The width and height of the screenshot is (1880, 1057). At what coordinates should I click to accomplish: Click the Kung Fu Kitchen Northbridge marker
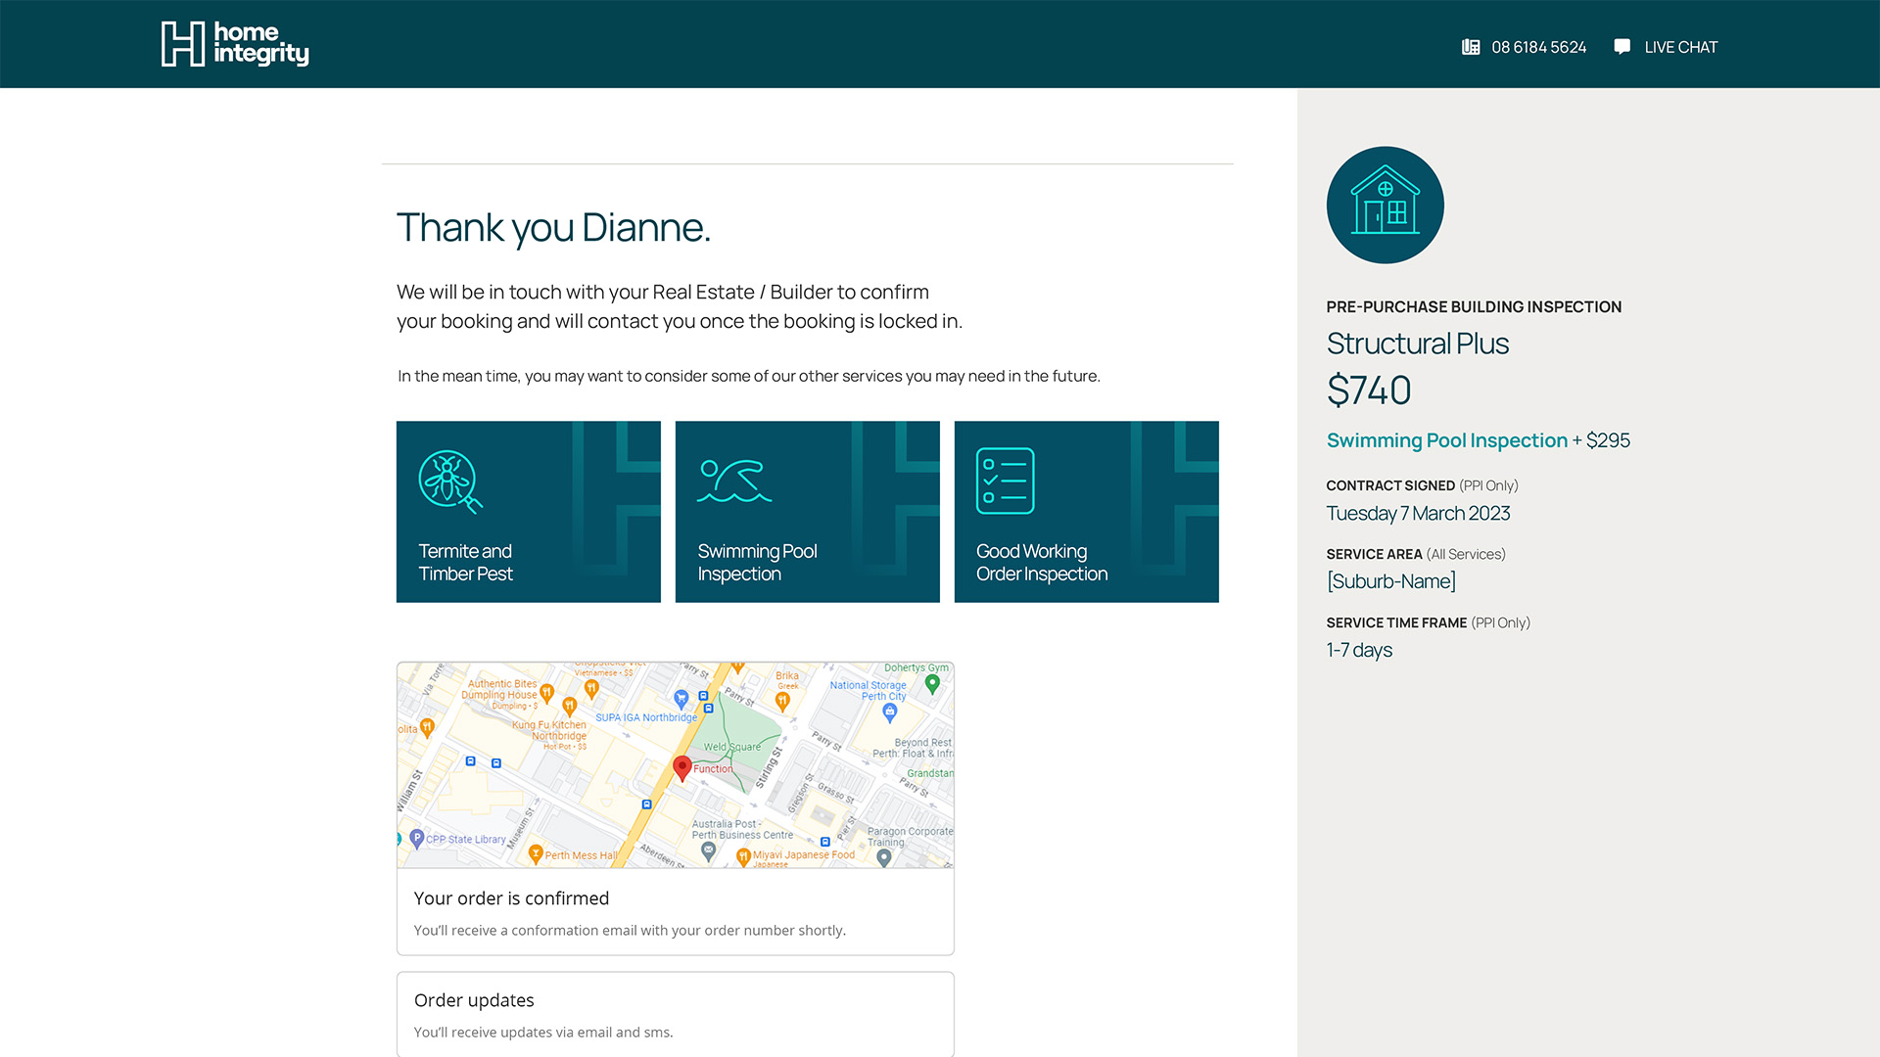[569, 706]
